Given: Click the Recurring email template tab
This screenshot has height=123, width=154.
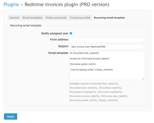Looking at the screenshot, I should click(x=109, y=18).
